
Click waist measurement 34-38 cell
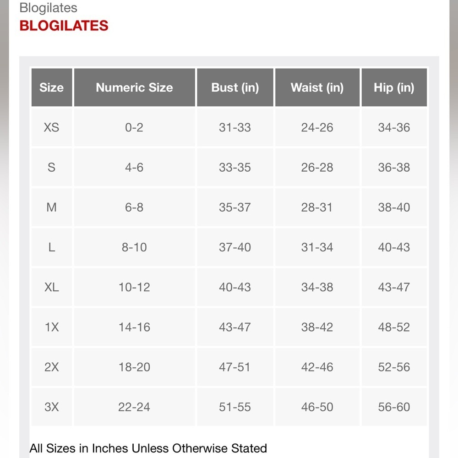(317, 287)
